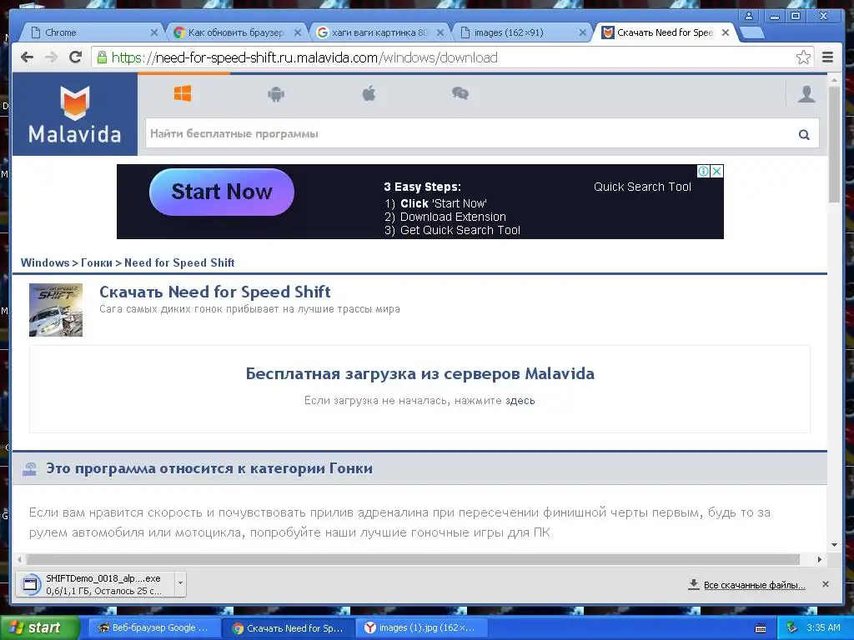The height and width of the screenshot is (640, 854).
Task: Click 'Бесплатная загрузка из серверов Malavida' heading
Action: (x=420, y=374)
